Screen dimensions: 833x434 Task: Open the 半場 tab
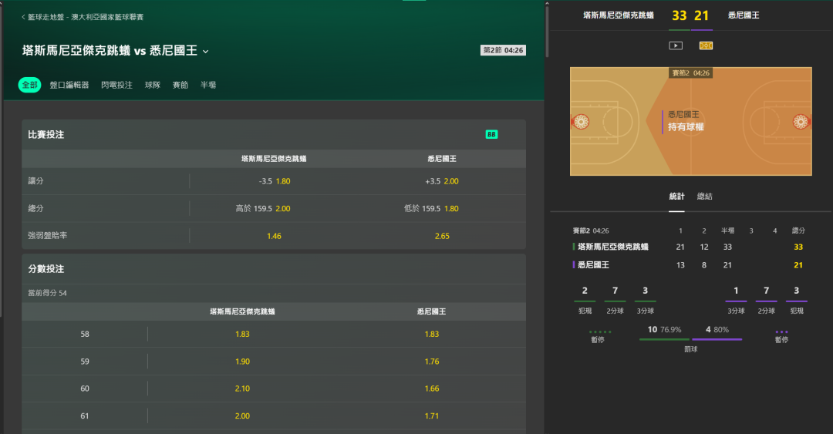[208, 85]
